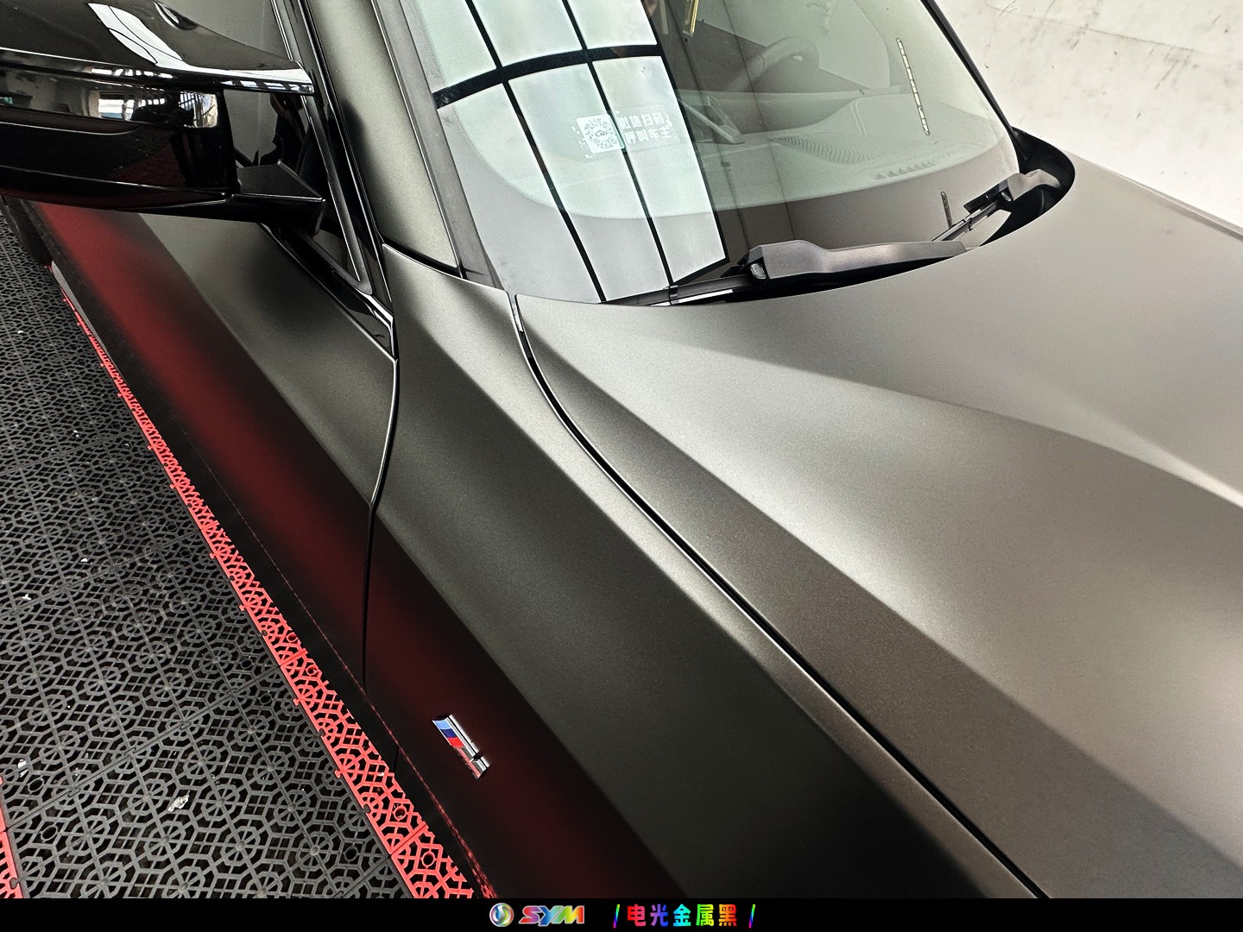Screen dimensions: 1243x932
Task: Click the SYM brand logo in bottom banner
Action: pos(537,915)
